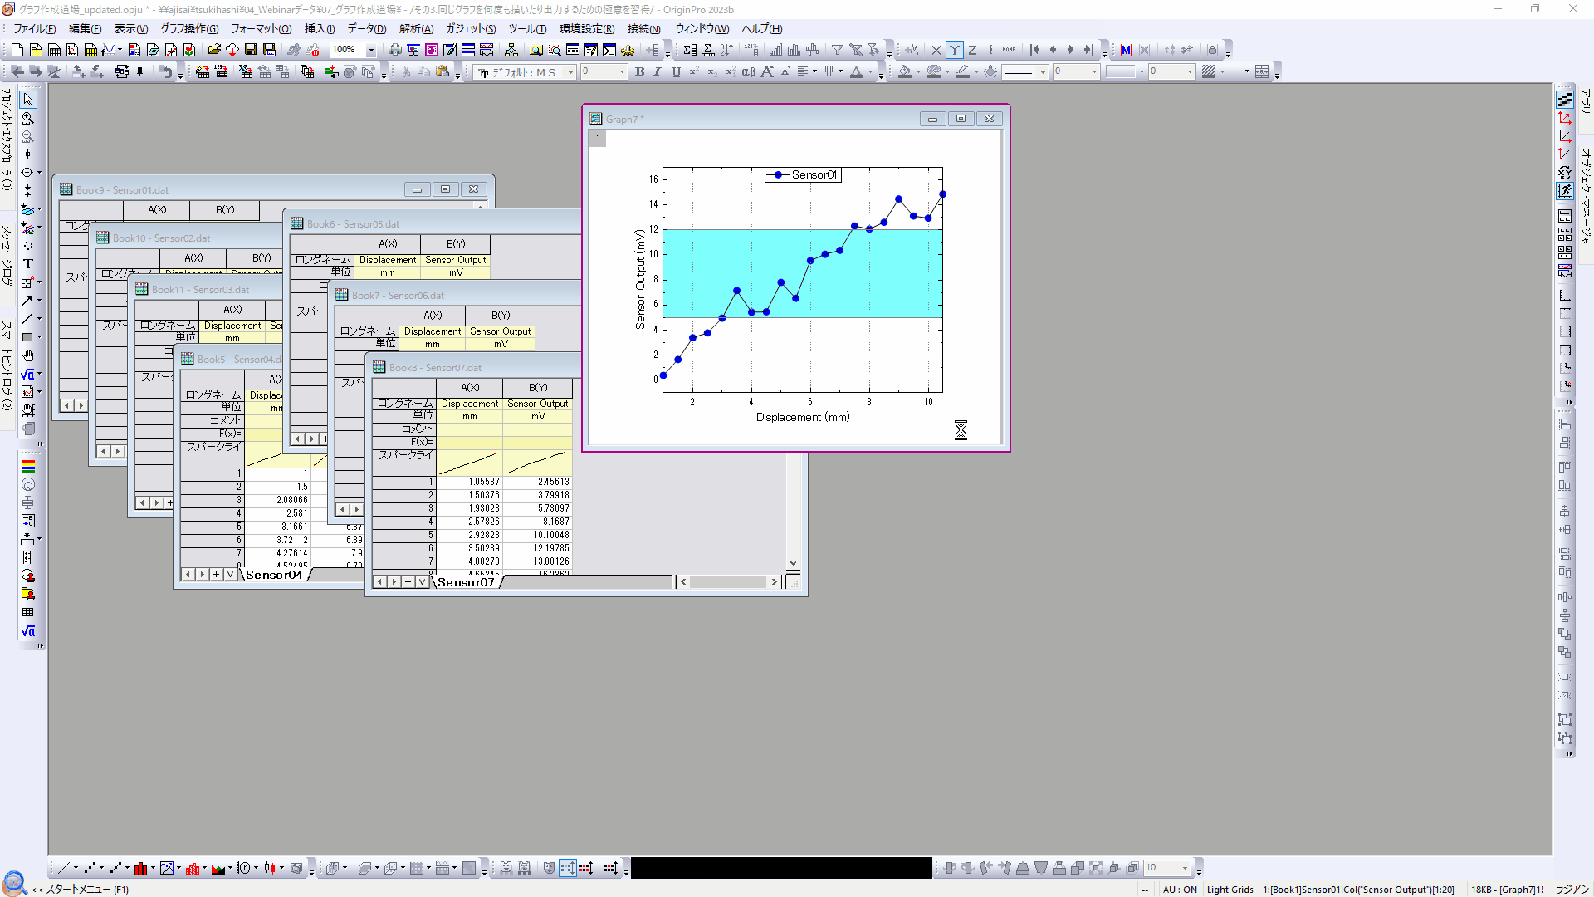Open the line style dropdown
This screenshot has width=1594, height=897.
point(1043,72)
